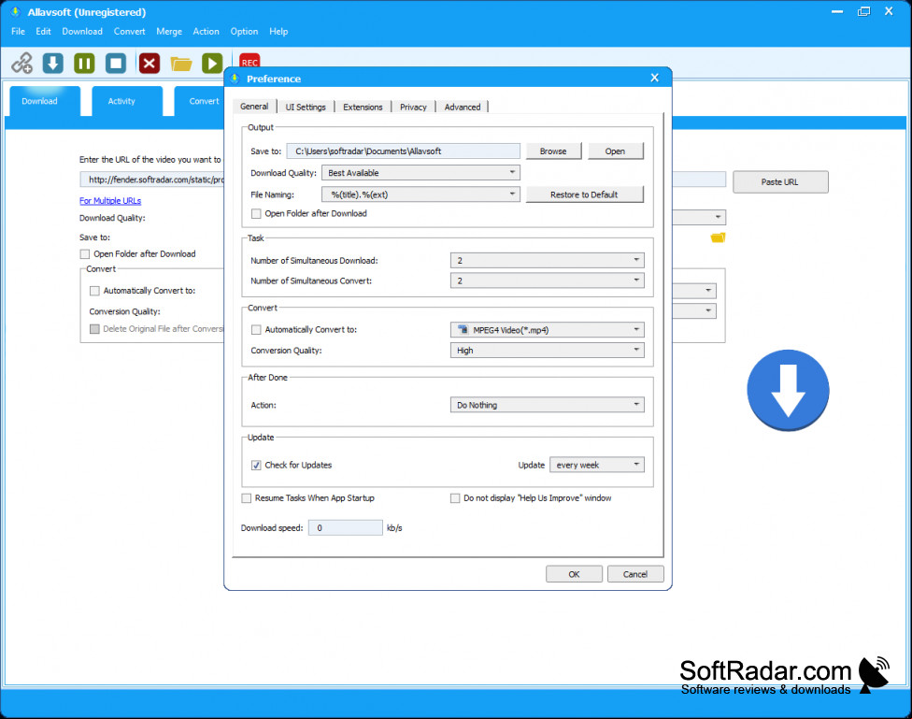Viewport: 912px width, 719px height.
Task: Click the video URL input field
Action: point(151,180)
